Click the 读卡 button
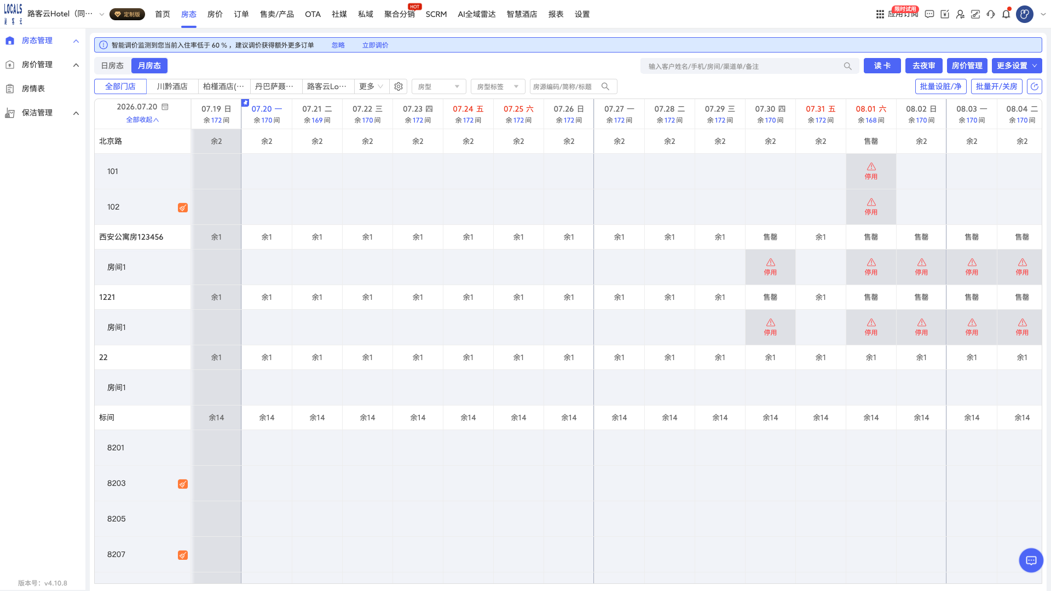Viewport: 1051px width, 591px height. tap(882, 66)
